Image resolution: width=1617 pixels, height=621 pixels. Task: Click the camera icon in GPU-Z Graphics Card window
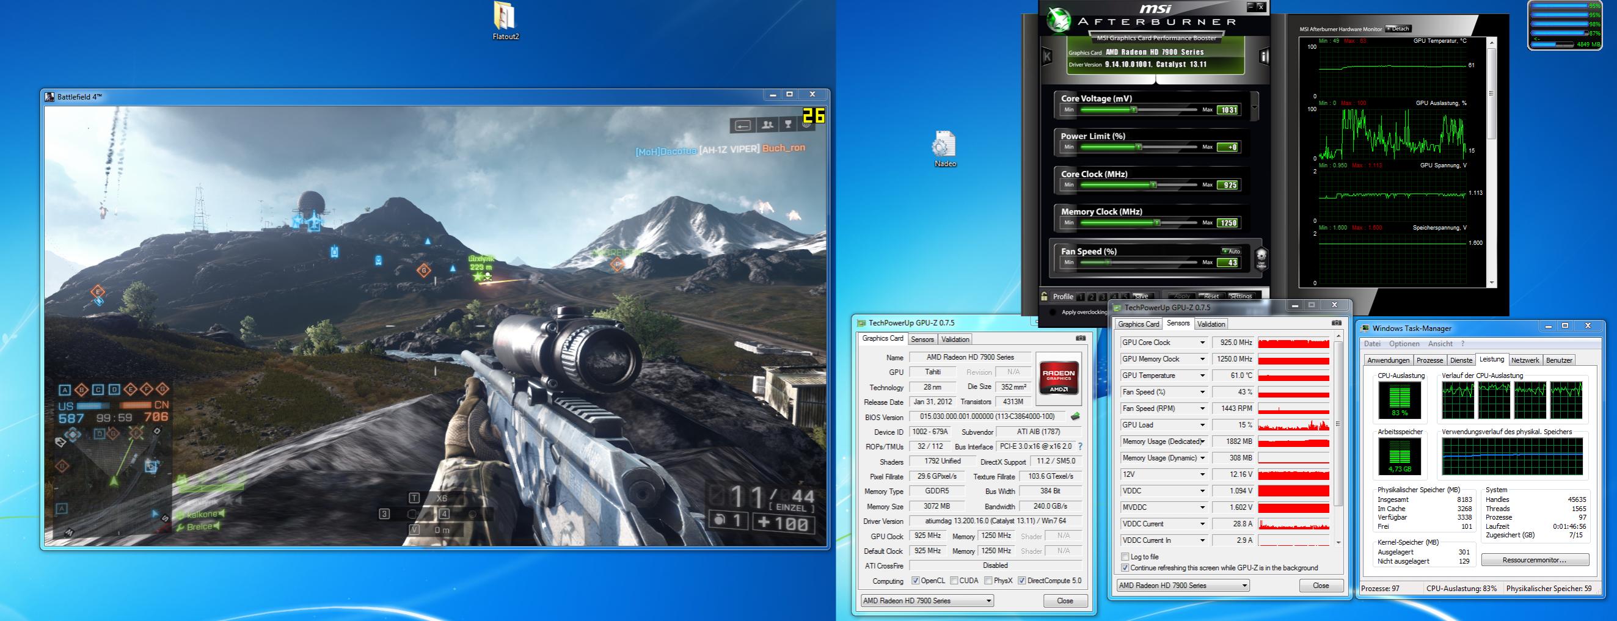(1080, 338)
